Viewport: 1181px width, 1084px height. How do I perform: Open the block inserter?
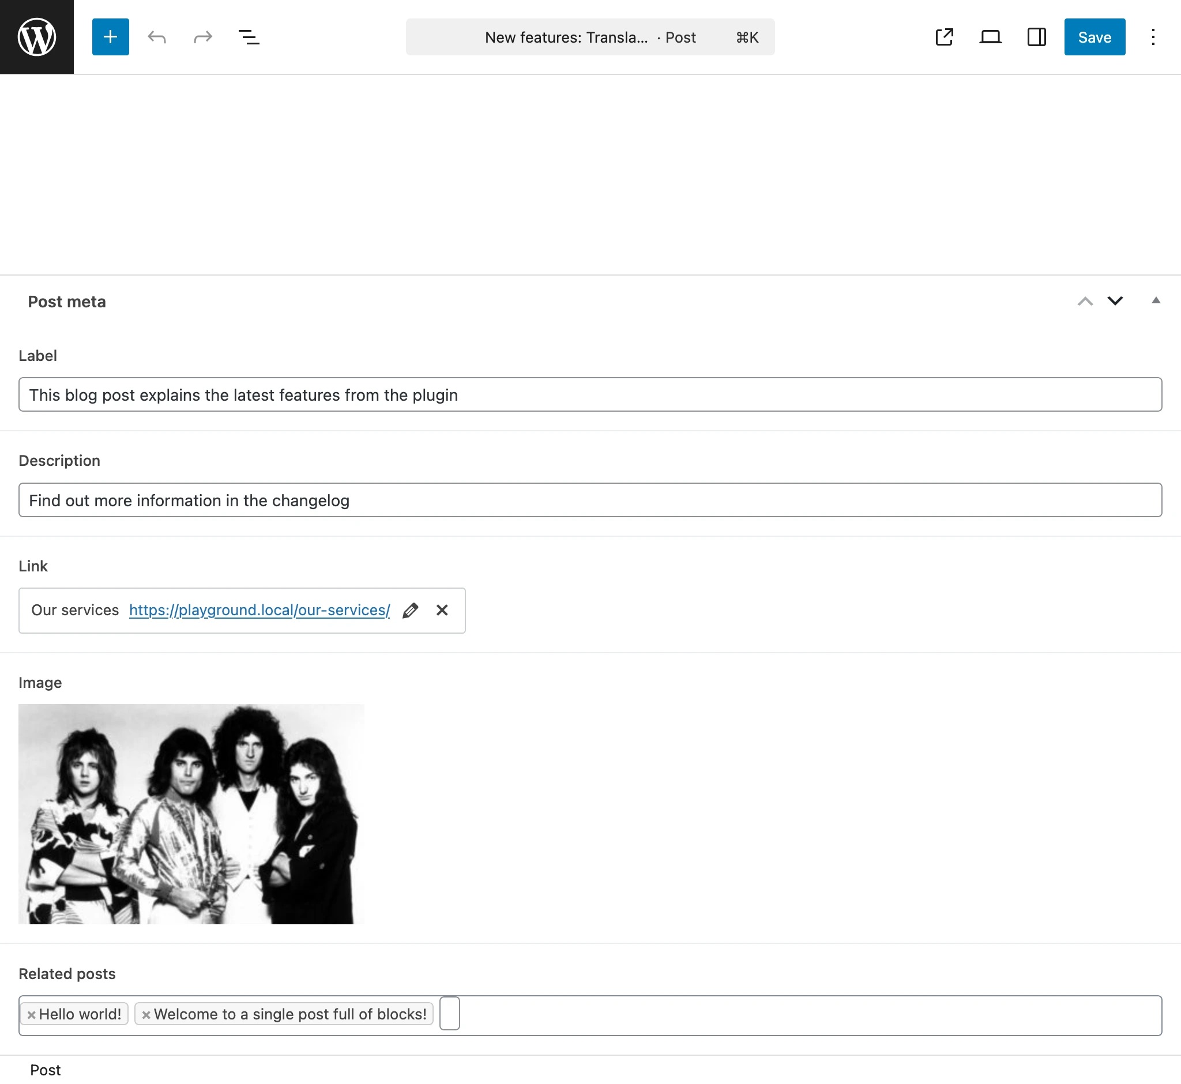pyautogui.click(x=110, y=37)
